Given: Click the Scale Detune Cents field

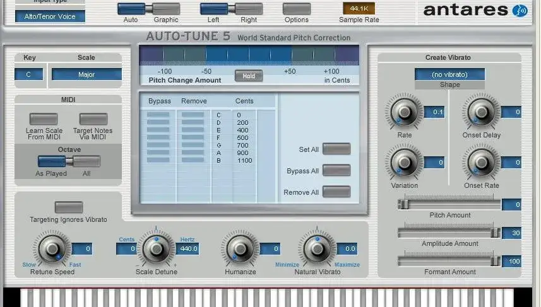Looking at the screenshot, I should [127, 249].
